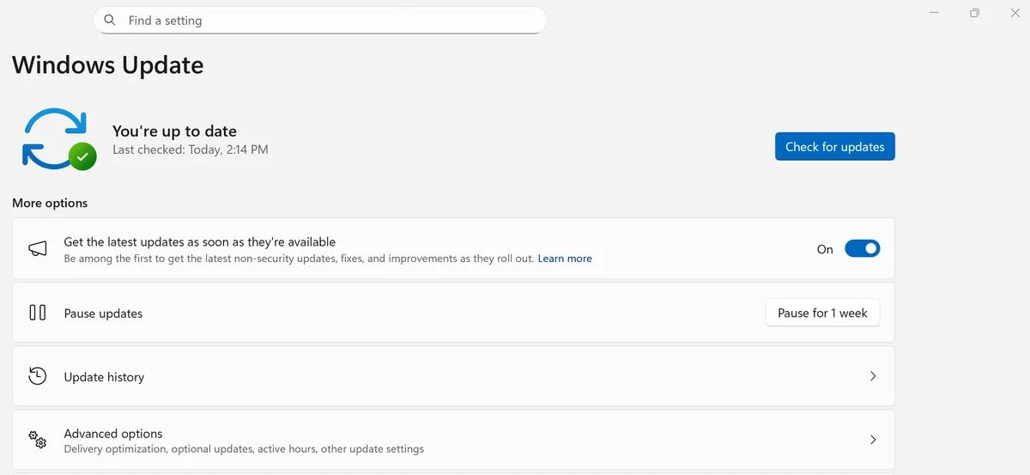The height and width of the screenshot is (475, 1030).
Task: Open Advanced options chevron arrow
Action: [873, 440]
